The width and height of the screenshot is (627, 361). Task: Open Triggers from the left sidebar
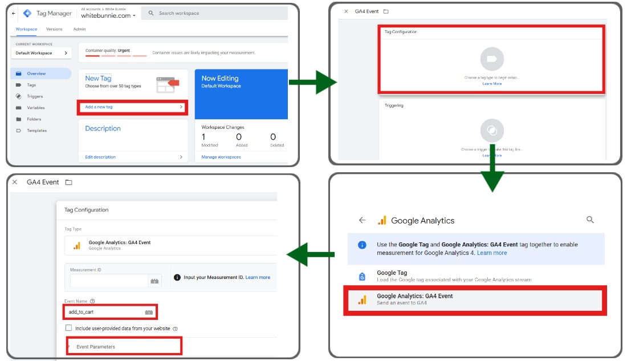(18, 96)
